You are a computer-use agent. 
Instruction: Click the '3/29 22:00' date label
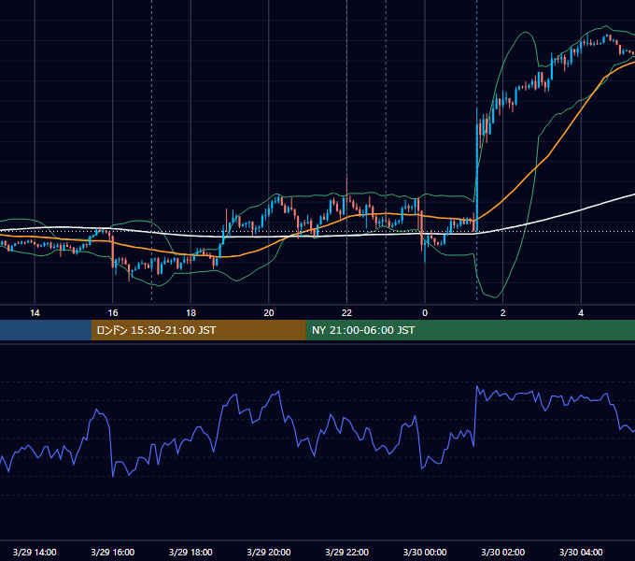(346, 552)
